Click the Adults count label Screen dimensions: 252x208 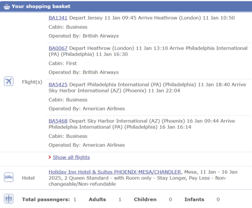click(98, 199)
